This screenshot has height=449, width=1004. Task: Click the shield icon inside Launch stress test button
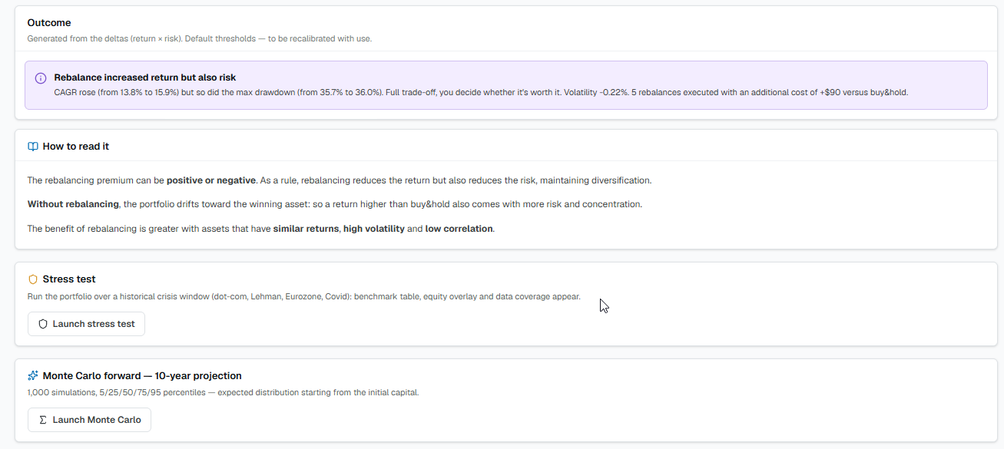(x=43, y=324)
